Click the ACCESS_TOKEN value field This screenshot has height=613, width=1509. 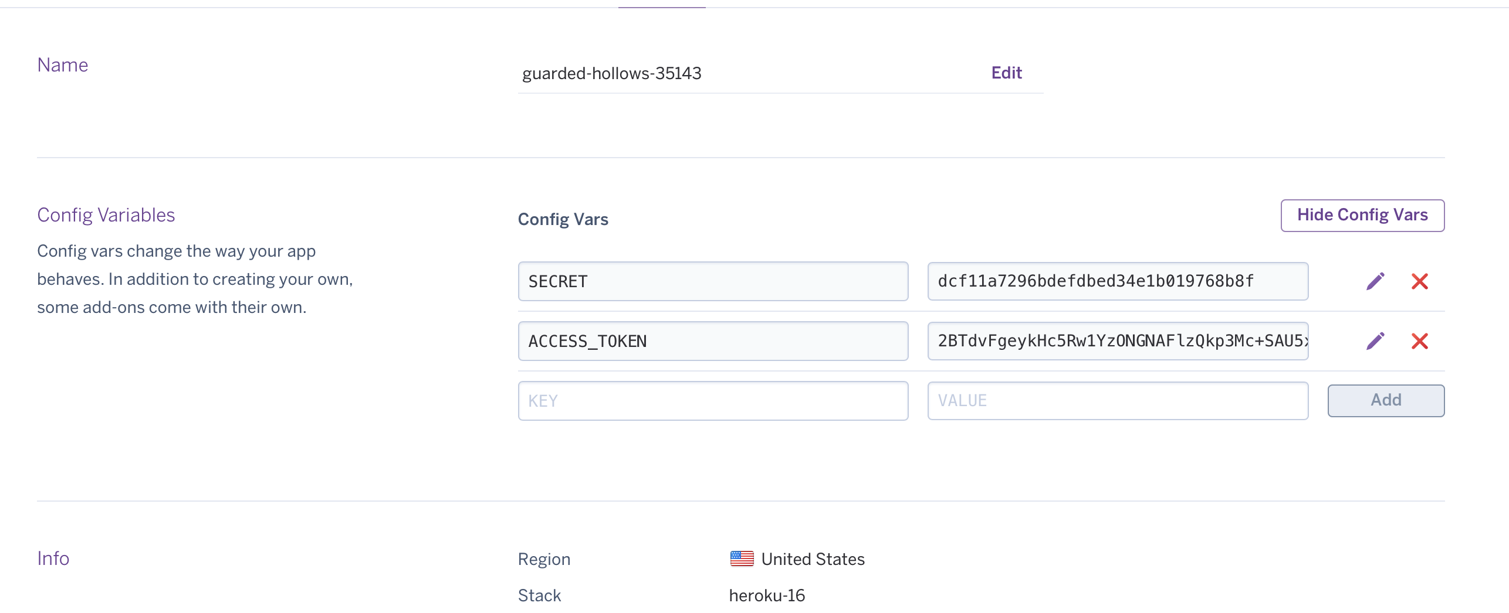1118,341
